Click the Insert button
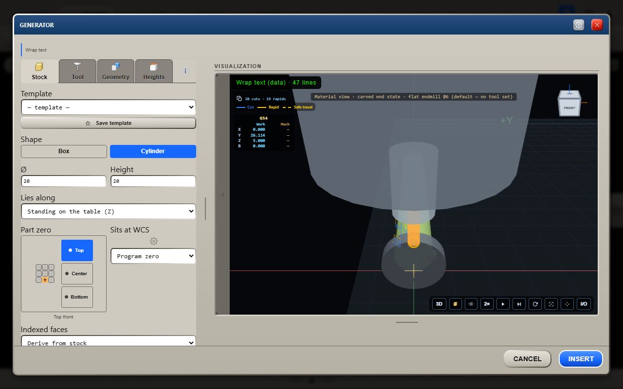 pyautogui.click(x=581, y=359)
